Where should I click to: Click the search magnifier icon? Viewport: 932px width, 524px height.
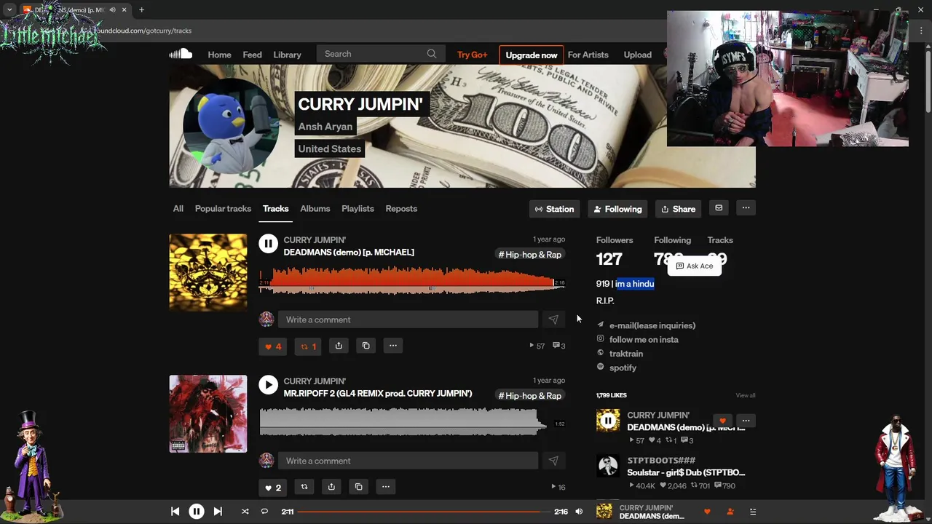coord(432,54)
